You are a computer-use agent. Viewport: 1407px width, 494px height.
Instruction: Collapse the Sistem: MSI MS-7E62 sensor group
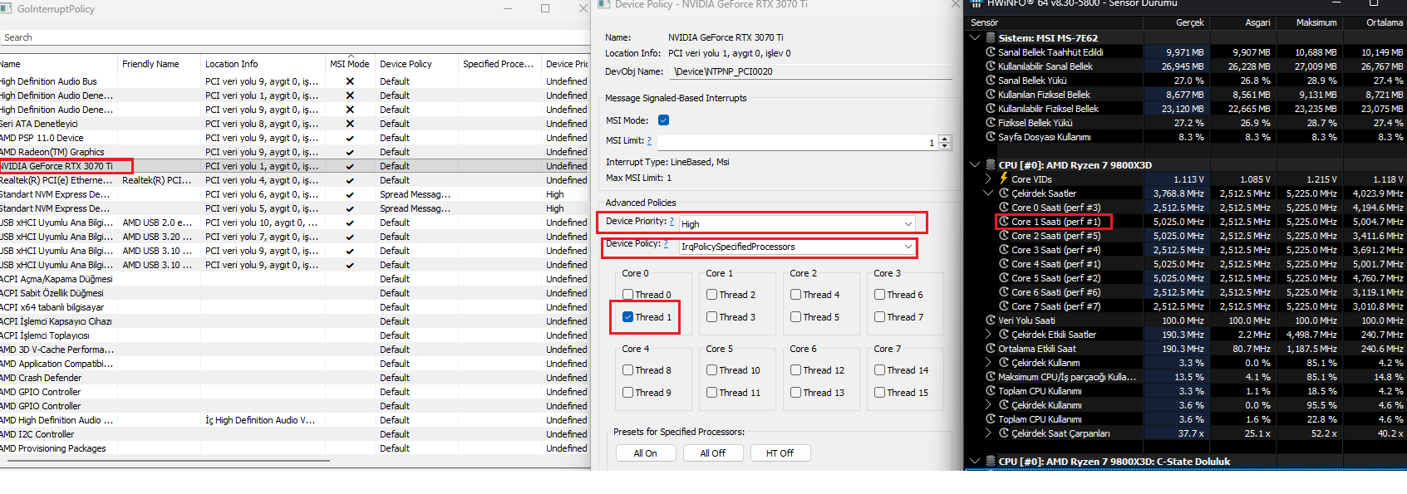pos(975,38)
